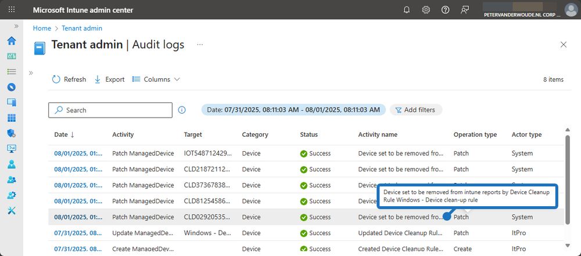Expand the left navigation sidebar
The image size is (581, 256).
16,26
